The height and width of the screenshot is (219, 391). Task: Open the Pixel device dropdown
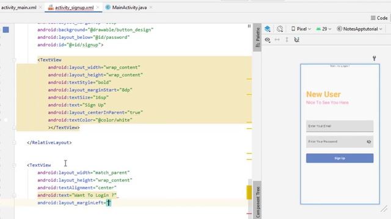click(x=301, y=29)
